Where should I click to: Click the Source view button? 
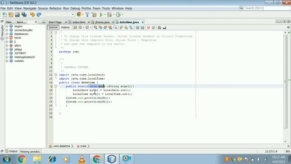coord(53,27)
